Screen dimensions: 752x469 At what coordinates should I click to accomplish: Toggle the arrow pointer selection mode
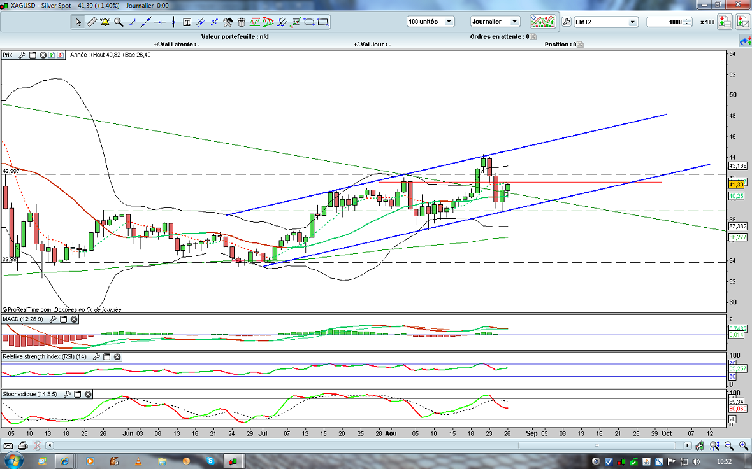coord(78,22)
